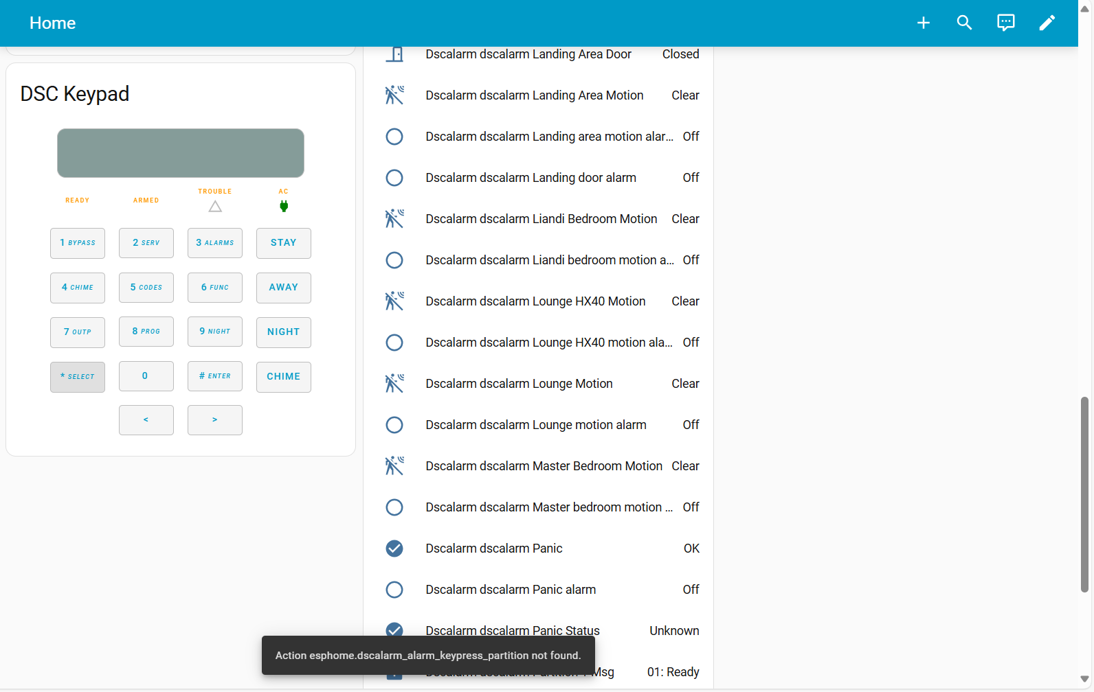Arm the system with the STAY button
Image resolution: width=1094 pixels, height=692 pixels.
[x=284, y=243]
